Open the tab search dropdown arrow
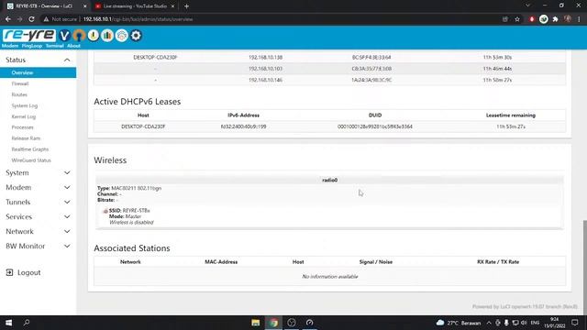The width and height of the screenshot is (587, 330). pyautogui.click(x=527, y=5)
